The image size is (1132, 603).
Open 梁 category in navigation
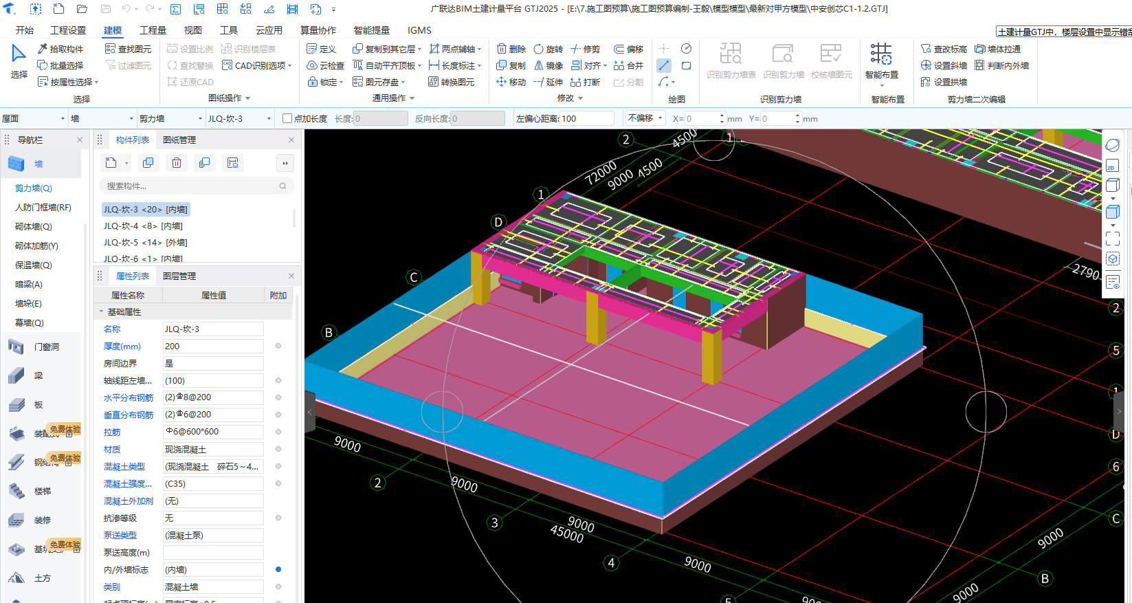pos(38,375)
